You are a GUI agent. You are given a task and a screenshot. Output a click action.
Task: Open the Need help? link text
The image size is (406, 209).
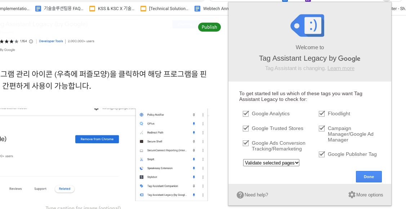(256, 195)
